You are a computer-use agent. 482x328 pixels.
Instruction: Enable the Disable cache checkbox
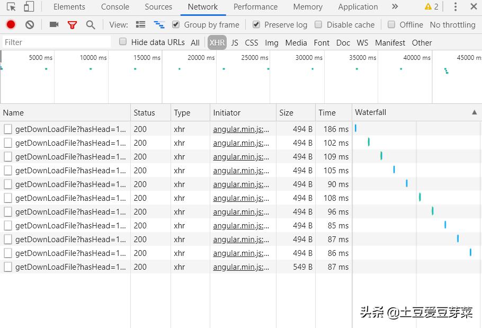[318, 24]
